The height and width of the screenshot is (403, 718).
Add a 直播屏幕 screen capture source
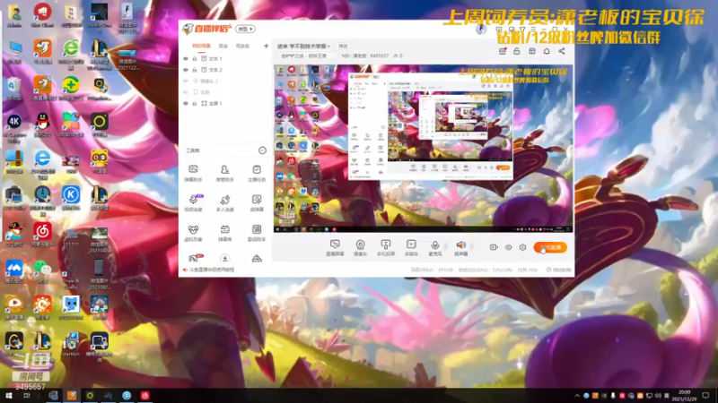tap(335, 248)
